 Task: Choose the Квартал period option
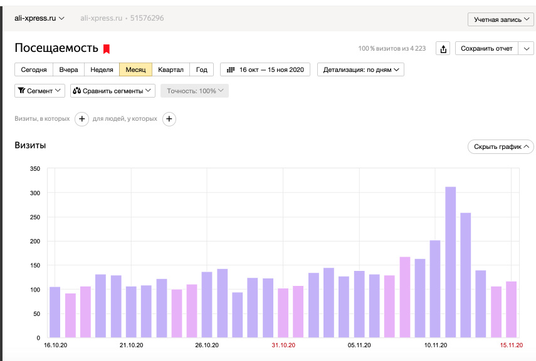(x=171, y=70)
